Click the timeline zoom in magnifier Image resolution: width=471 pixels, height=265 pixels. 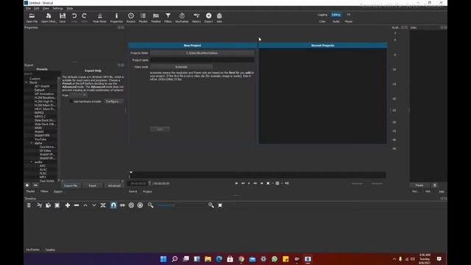[x=211, y=205]
